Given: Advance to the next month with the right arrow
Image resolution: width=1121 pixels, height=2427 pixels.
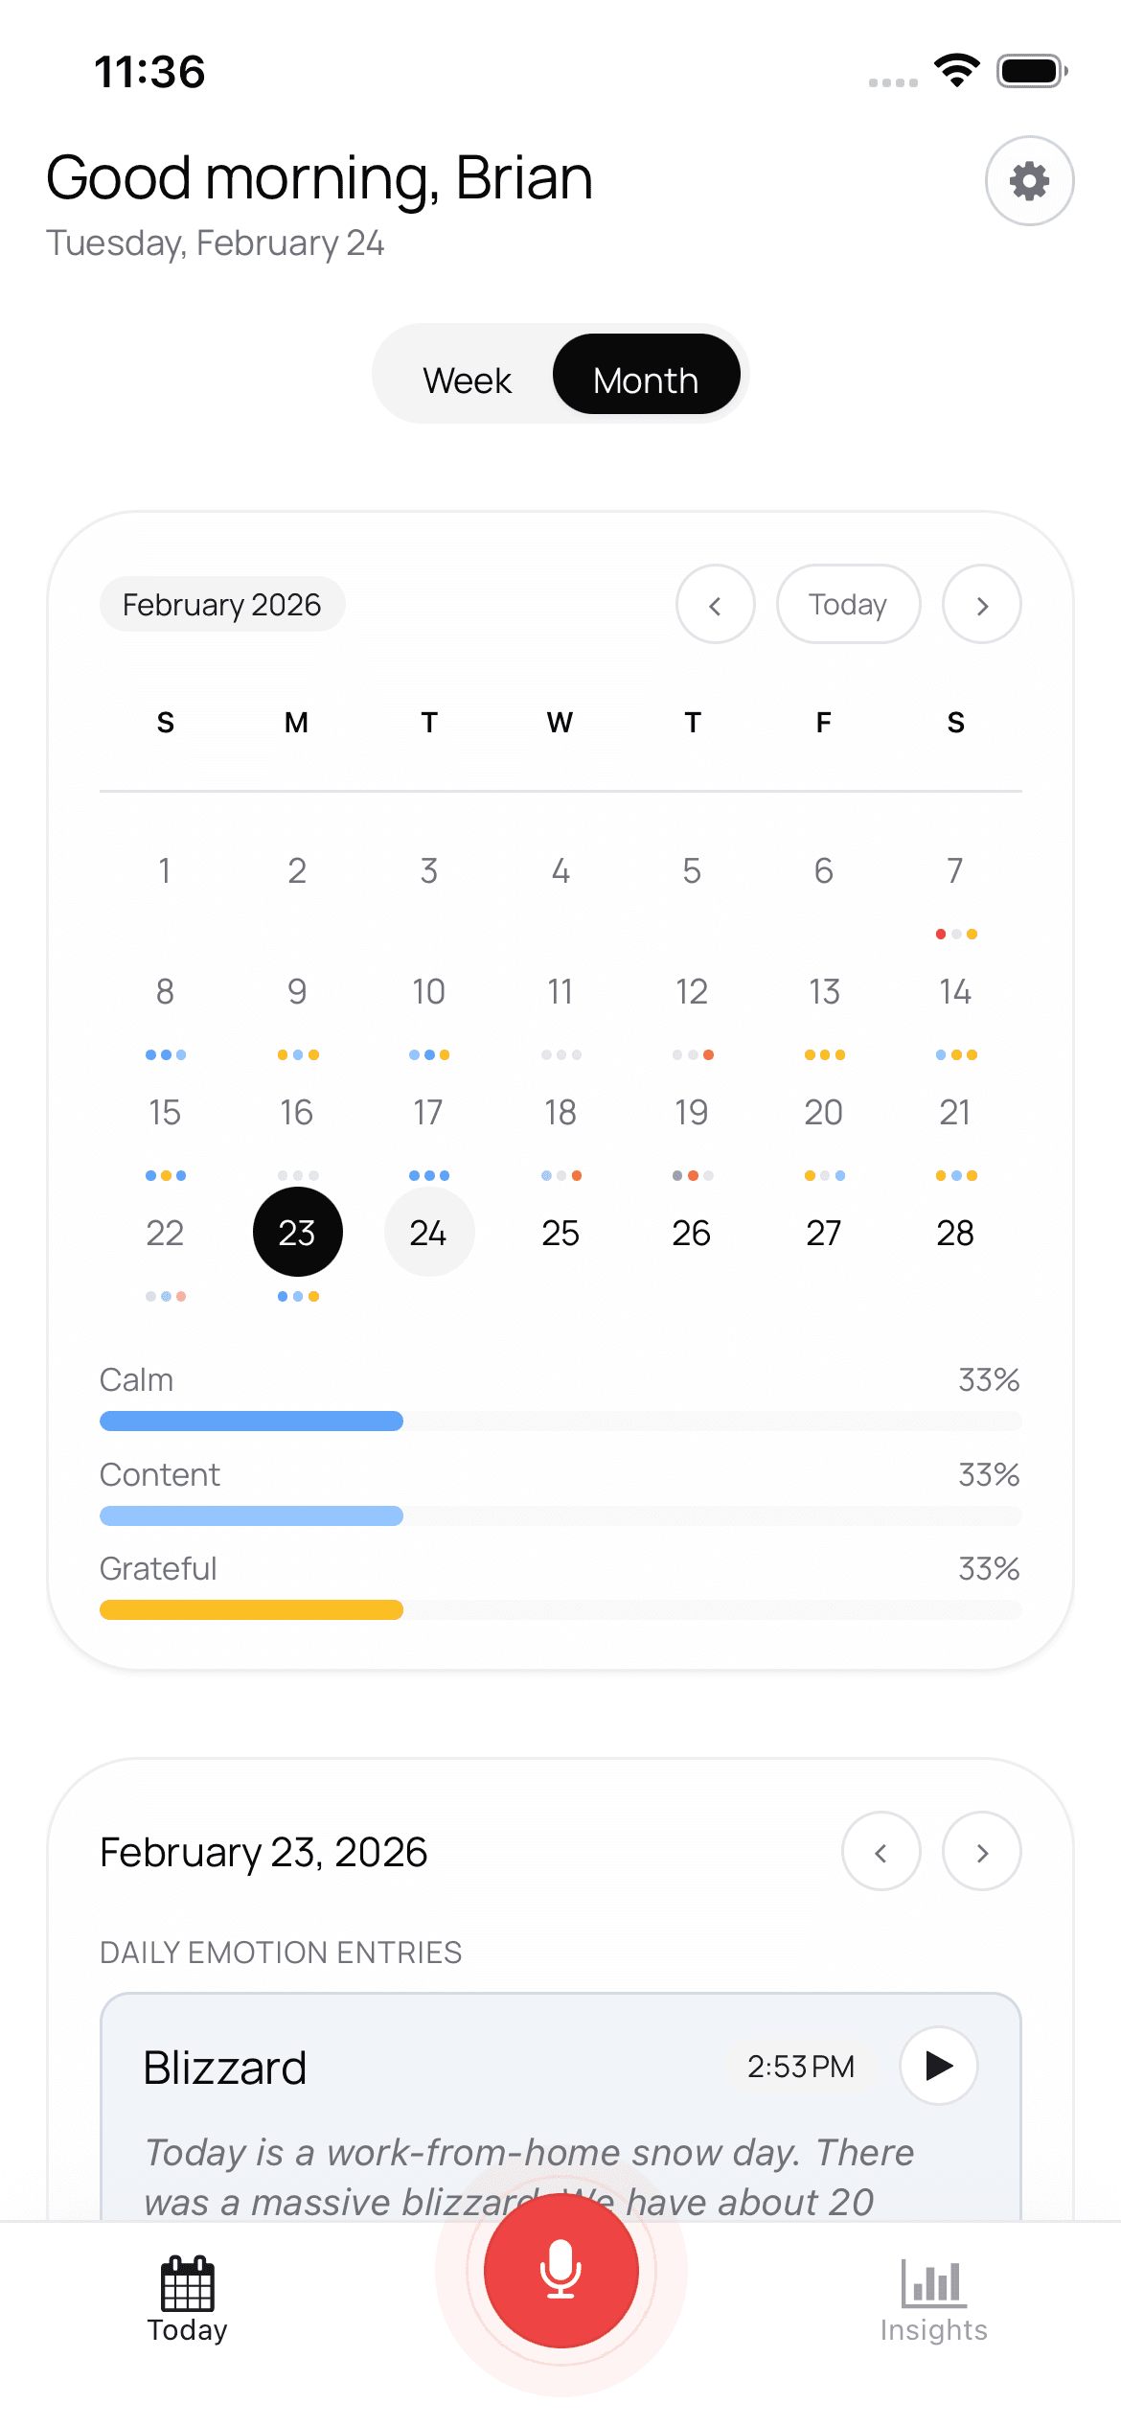Looking at the screenshot, I should point(981,604).
